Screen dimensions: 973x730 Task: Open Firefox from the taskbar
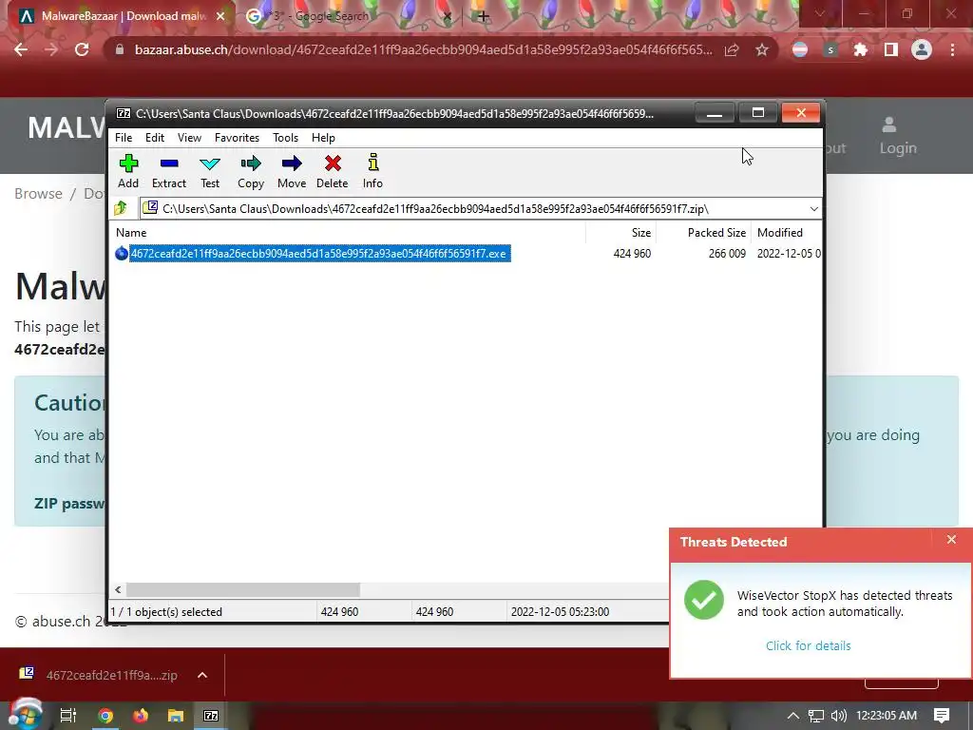pos(141,716)
